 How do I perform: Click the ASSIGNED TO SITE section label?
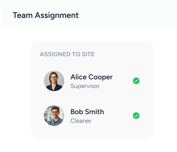pyautogui.click(x=67, y=54)
